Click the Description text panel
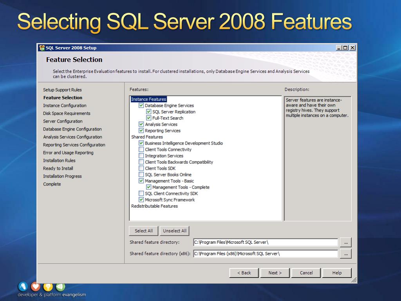 tap(318, 158)
